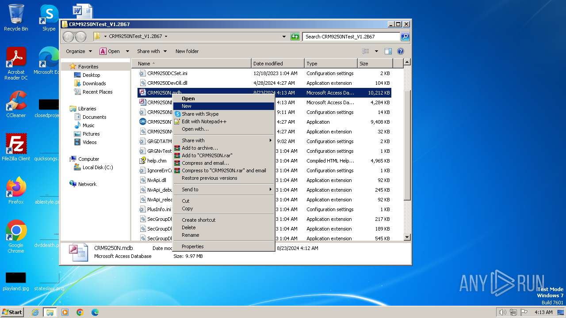Viewport: 566px width, 318px height.
Task: Launch Skype from the desktop shortcut
Action: pyautogui.click(x=49, y=18)
